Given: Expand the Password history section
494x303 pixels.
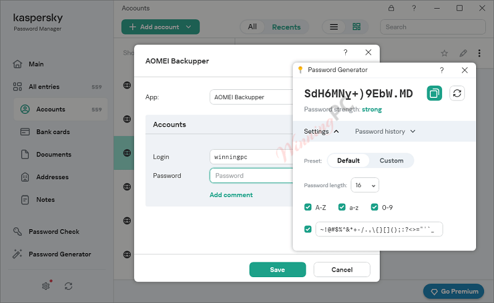Looking at the screenshot, I should pos(385,131).
